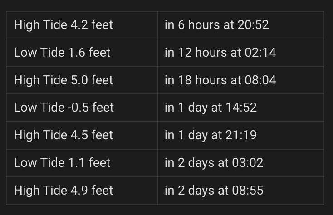The height and width of the screenshot is (215, 333).
Task: Select the 'in 1 day at 21:19' cell
Action: (x=211, y=135)
